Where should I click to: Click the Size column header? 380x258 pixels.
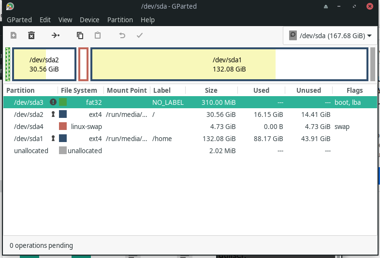211,90
